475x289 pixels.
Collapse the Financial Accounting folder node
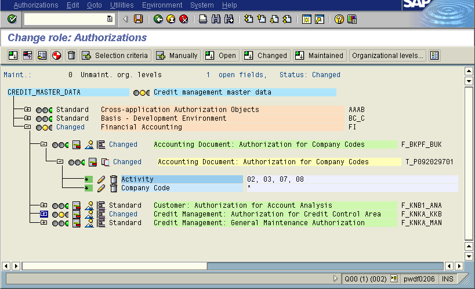coord(27,127)
